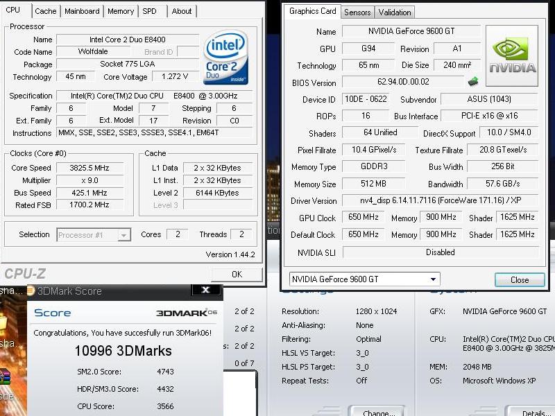Click the Device ID value '10DE - 0622'

366,99
